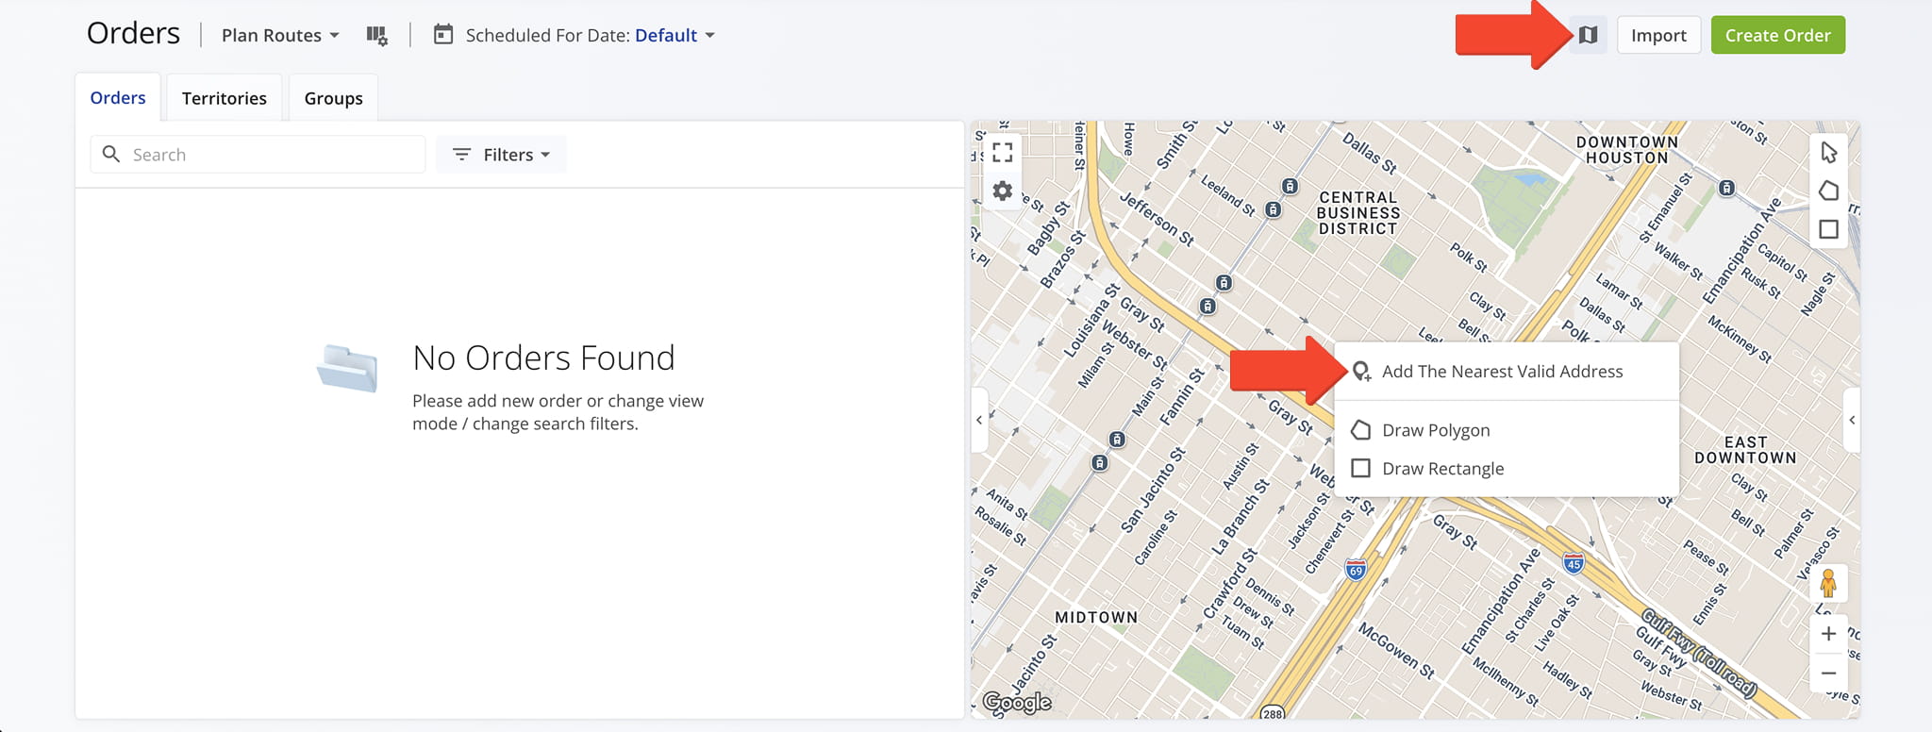1932x732 pixels.
Task: Collapse map using left edge arrow
Action: [979, 420]
